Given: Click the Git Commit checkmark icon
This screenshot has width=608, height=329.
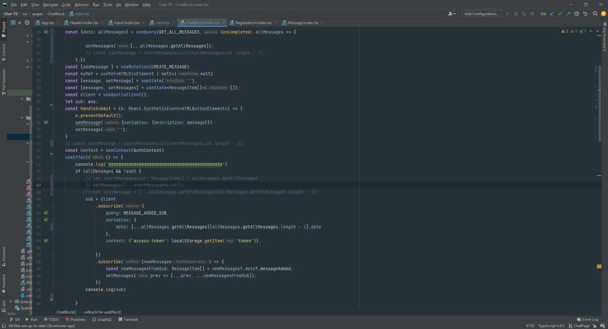Looking at the screenshot, I should point(560,14).
